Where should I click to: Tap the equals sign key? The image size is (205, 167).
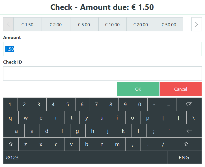click(169, 104)
